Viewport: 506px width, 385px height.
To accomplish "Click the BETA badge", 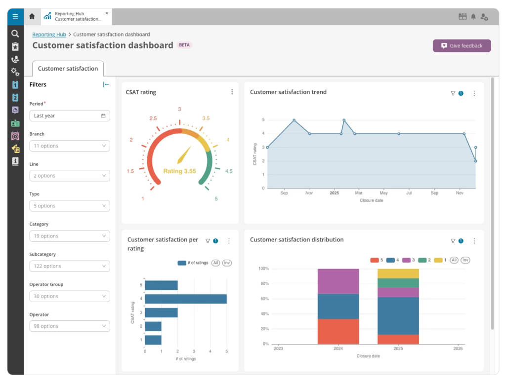I will 184,45.
